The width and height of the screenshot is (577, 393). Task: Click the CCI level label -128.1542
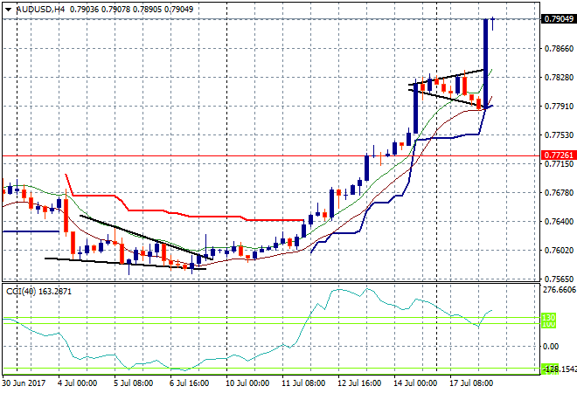click(559, 369)
